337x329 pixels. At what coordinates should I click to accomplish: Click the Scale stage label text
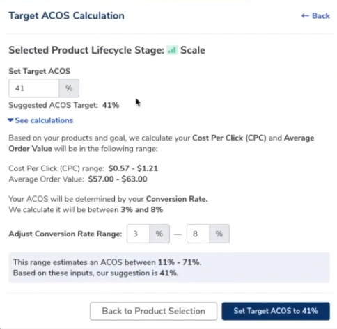pos(193,50)
